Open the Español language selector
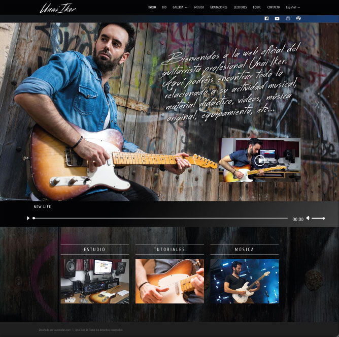 pos(292,8)
